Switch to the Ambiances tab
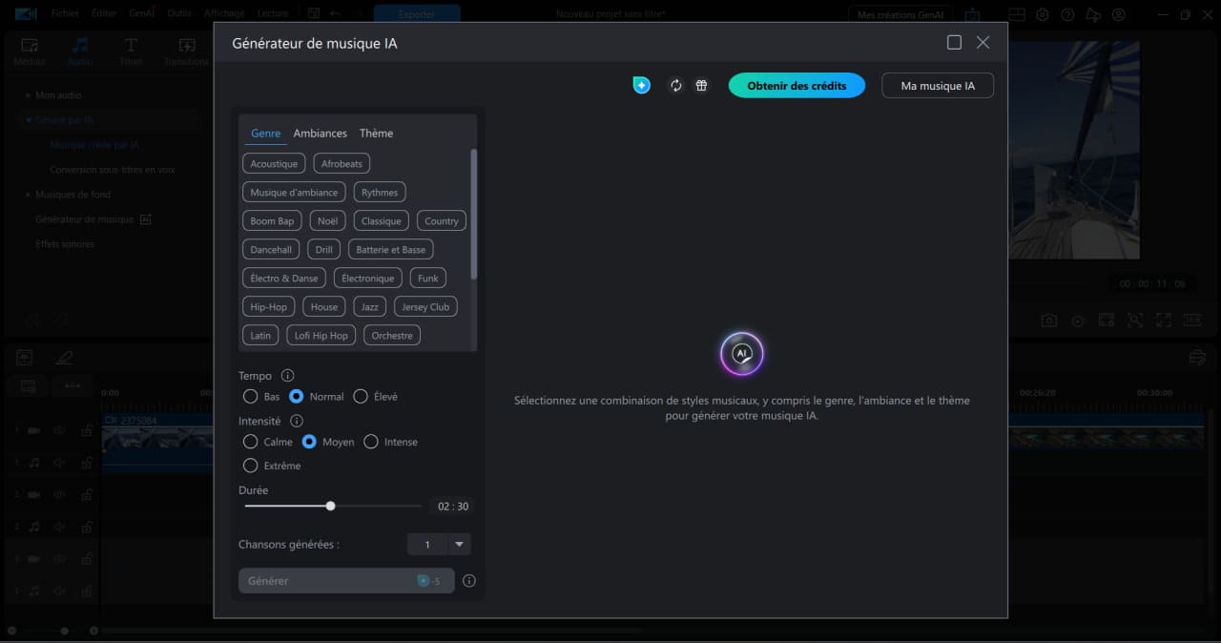The image size is (1221, 643). [320, 133]
